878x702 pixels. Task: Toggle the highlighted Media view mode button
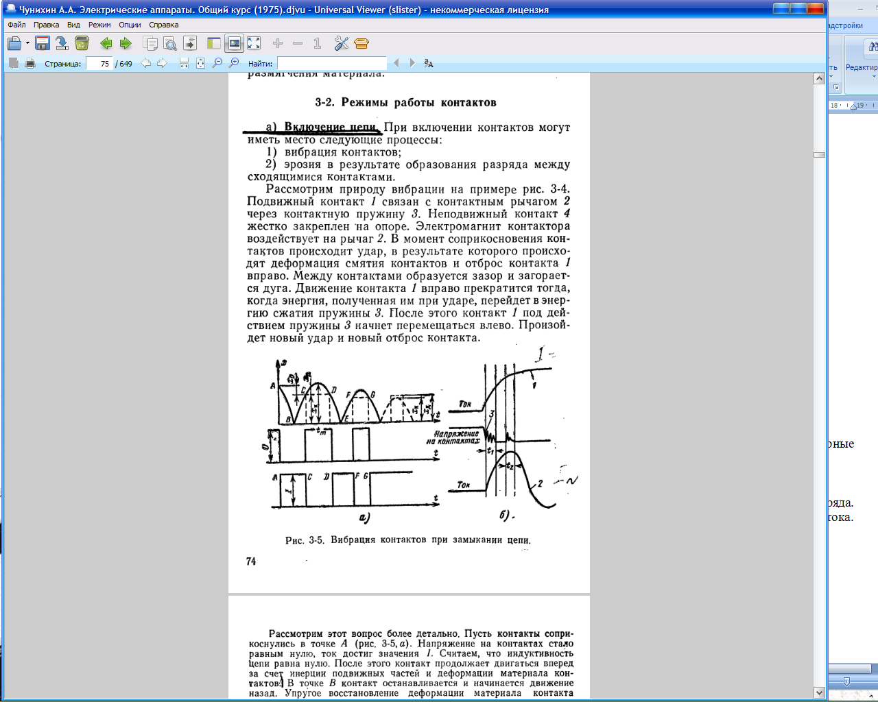click(x=234, y=43)
